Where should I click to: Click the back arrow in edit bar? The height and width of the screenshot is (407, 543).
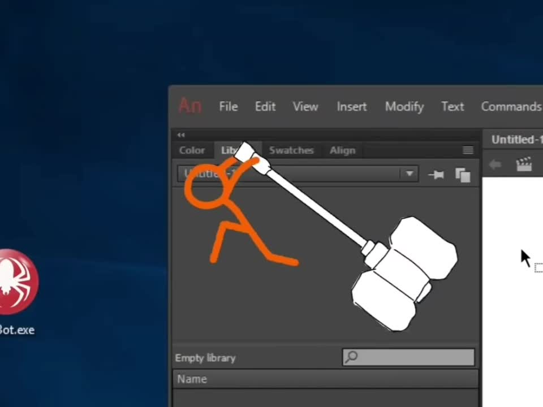click(495, 164)
